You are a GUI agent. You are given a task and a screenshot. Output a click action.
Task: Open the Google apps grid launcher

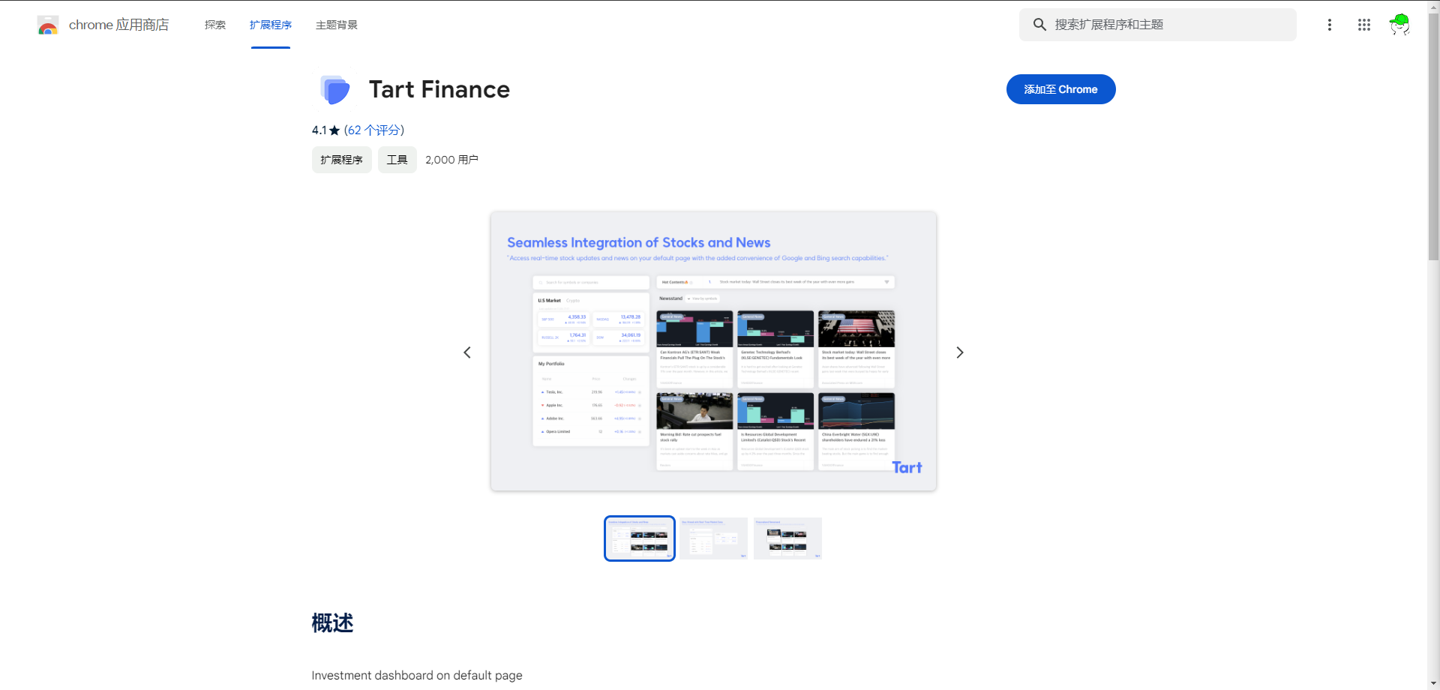[1364, 25]
